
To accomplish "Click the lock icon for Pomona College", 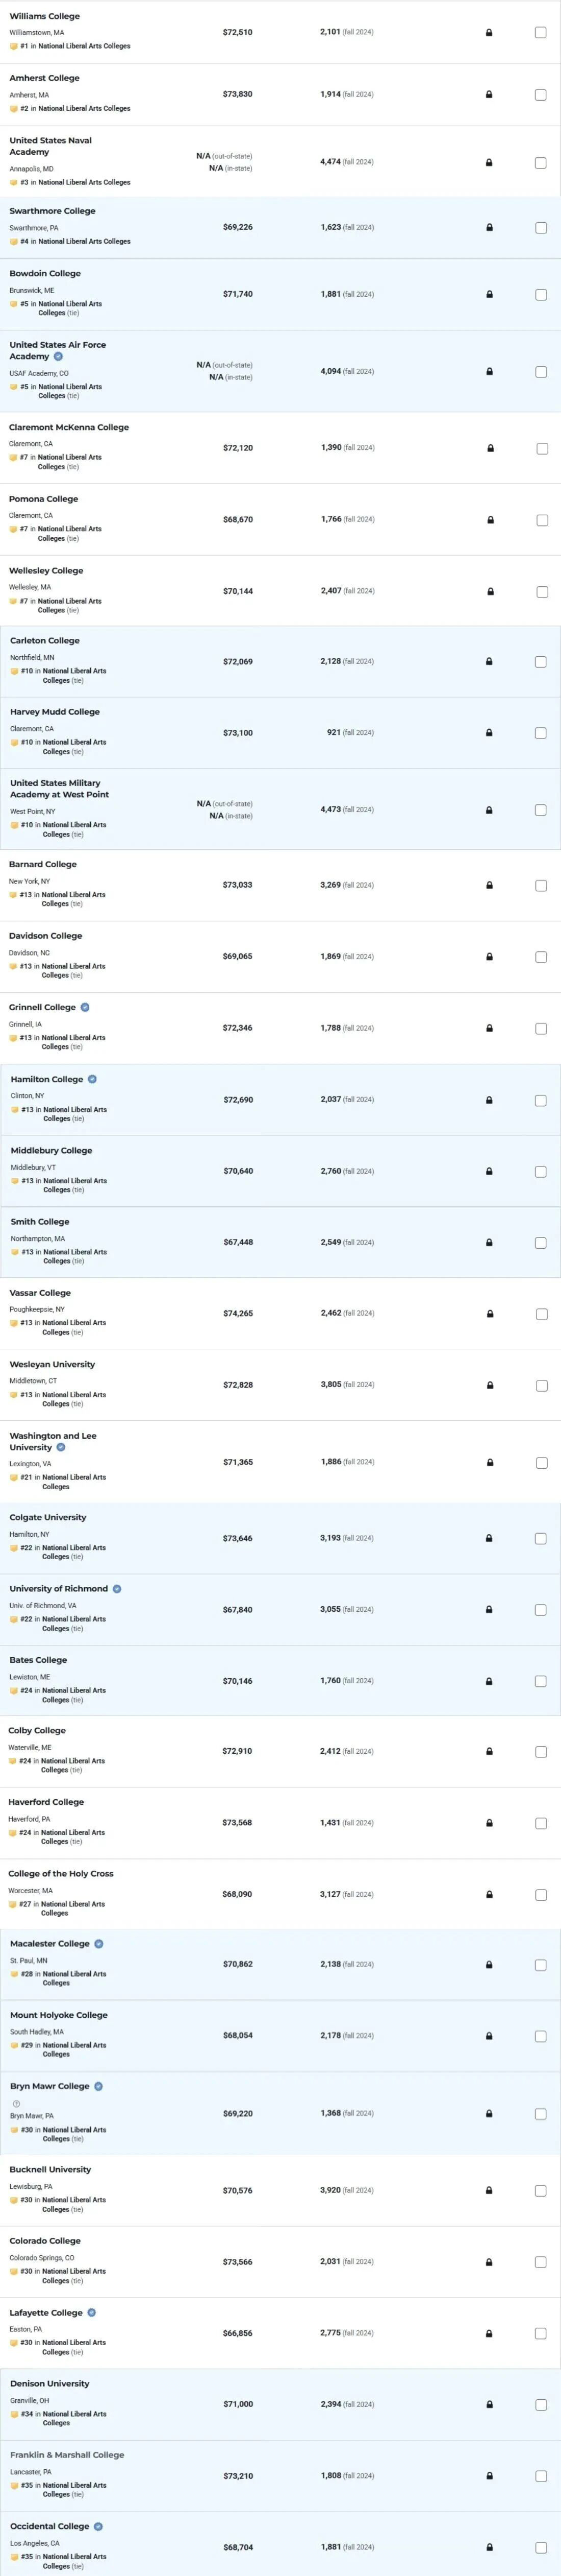I will point(488,519).
